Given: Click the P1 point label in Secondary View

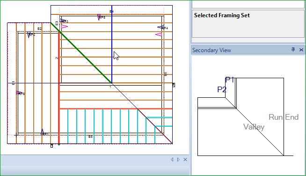Looking at the screenshot, I should click(x=229, y=80).
